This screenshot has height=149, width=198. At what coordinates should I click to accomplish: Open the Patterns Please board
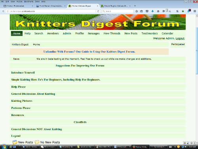21,108
